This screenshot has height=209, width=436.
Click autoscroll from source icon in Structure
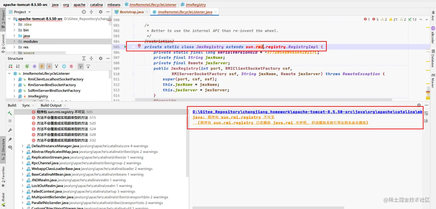[x=88, y=66]
